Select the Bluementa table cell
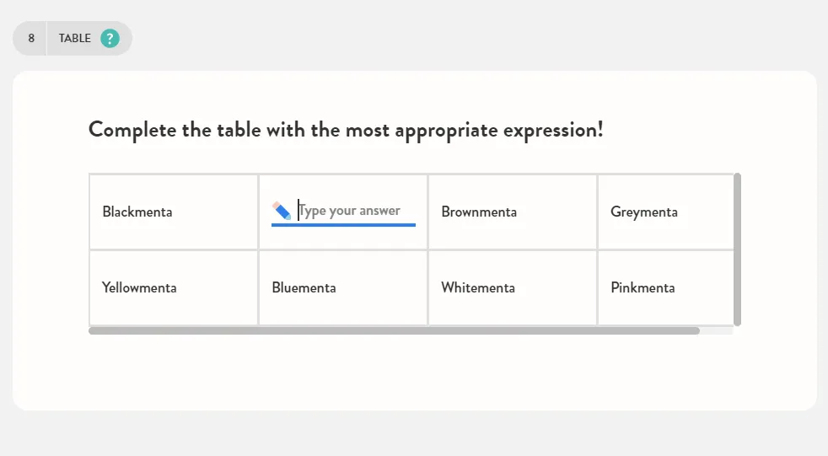This screenshot has width=828, height=456. coord(343,287)
